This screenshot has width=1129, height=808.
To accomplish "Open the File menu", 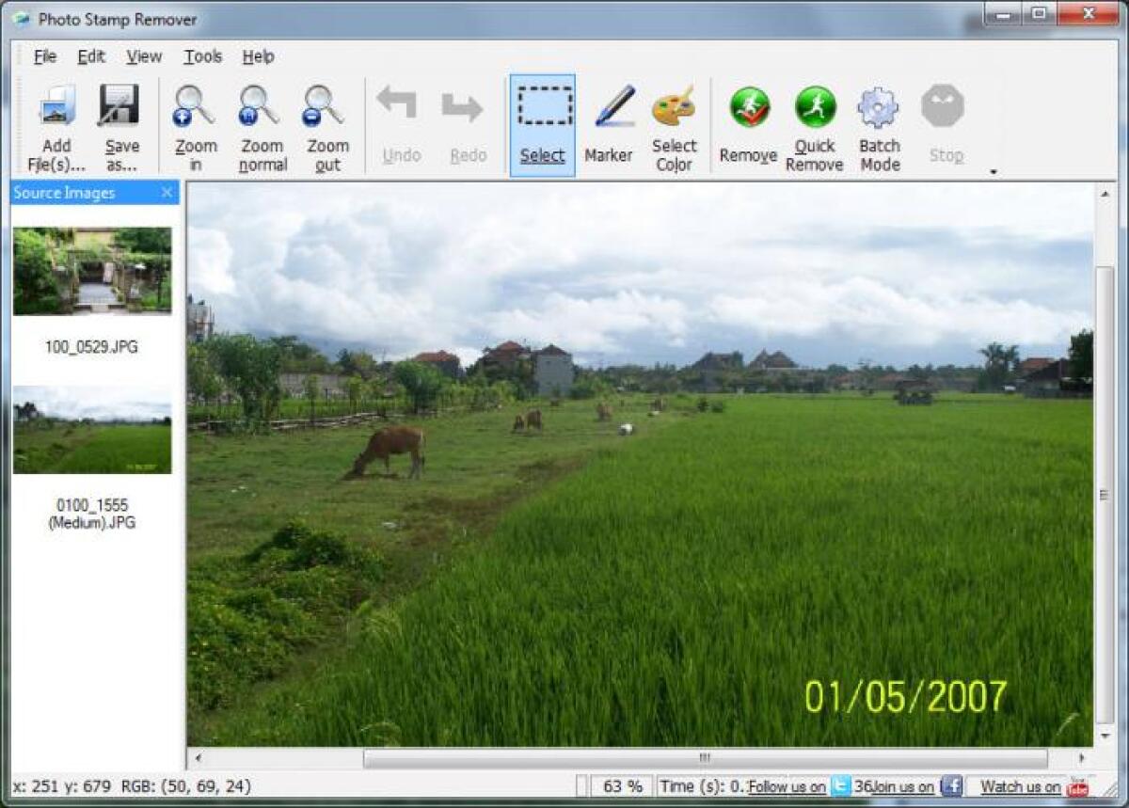I will click(43, 56).
